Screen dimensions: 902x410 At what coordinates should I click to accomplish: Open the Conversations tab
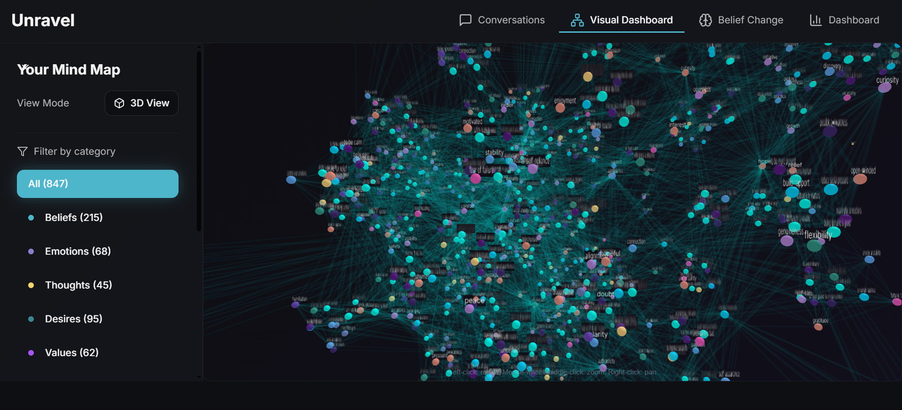pyautogui.click(x=502, y=20)
